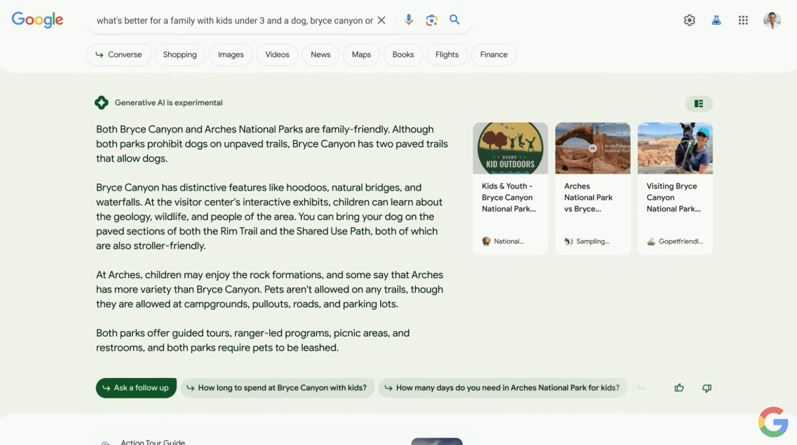Open the Google account profile picture
797x445 pixels.
(x=772, y=20)
